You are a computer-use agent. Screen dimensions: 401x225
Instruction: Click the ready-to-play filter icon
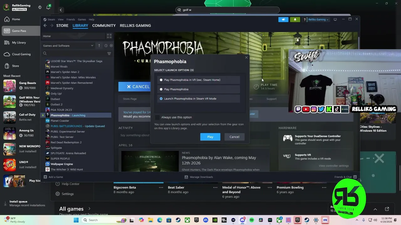pyautogui.click(x=111, y=46)
